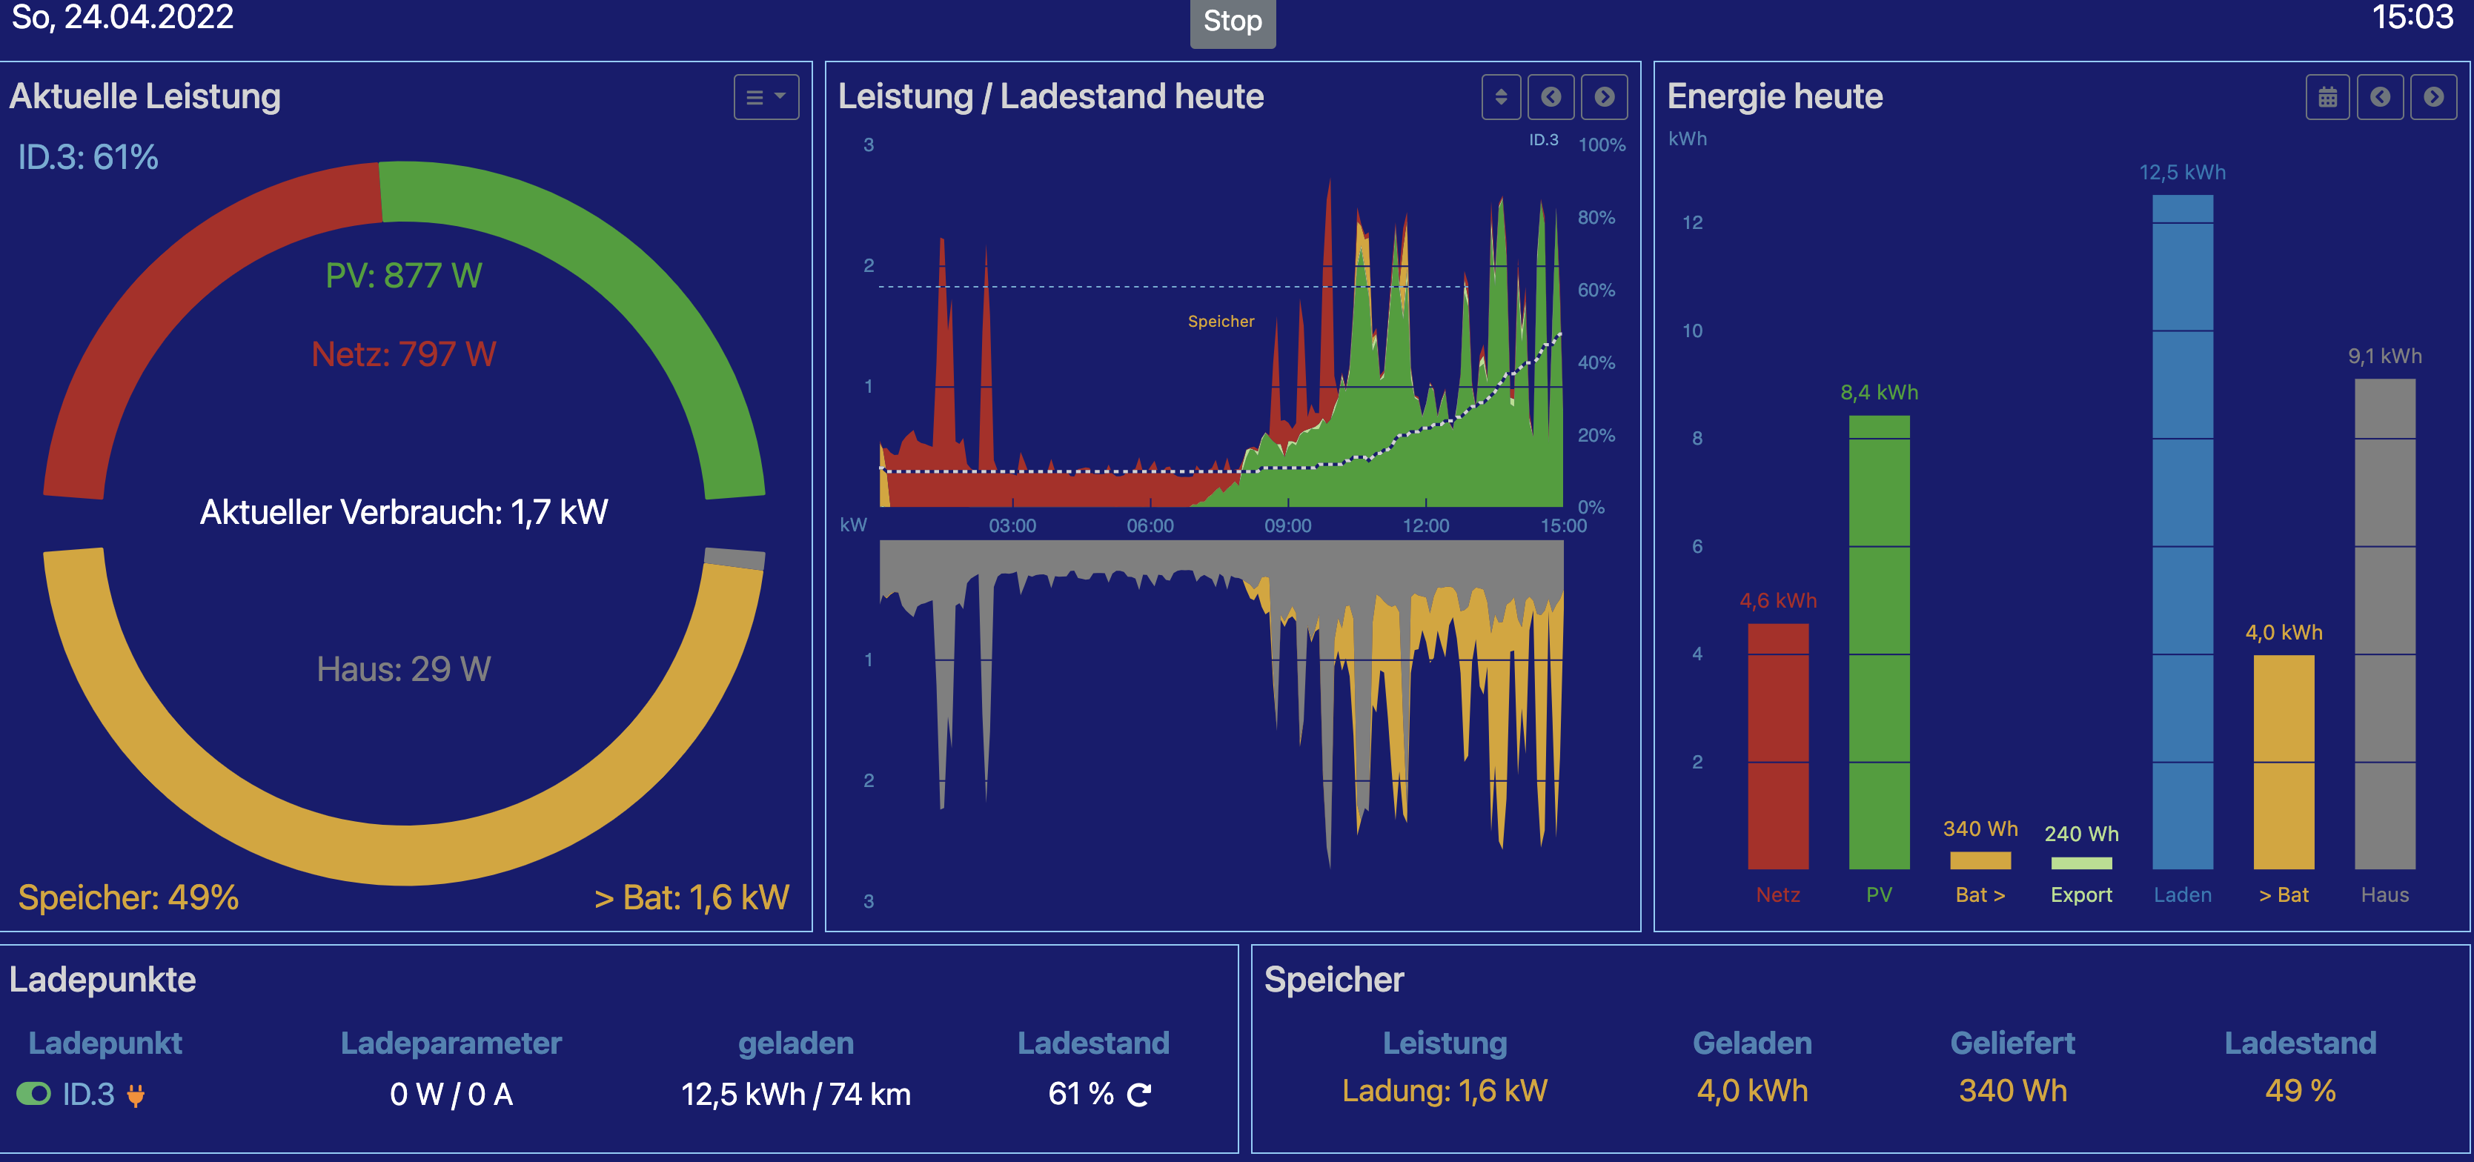Viewport: 2474px width, 1162px height.
Task: Click the Speicher legend in power graph
Action: pos(1221,322)
